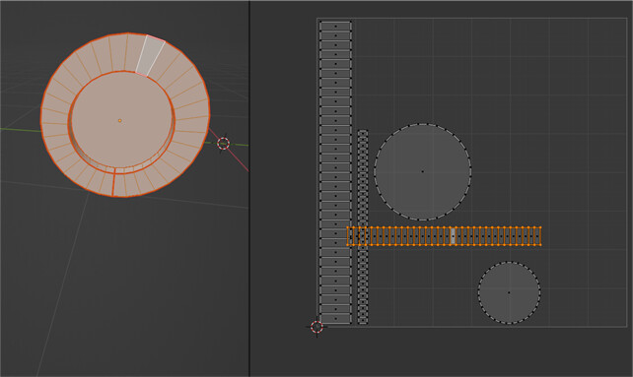Click the white highlighted face in orange UV strip
633x377 pixels.
pos(453,236)
